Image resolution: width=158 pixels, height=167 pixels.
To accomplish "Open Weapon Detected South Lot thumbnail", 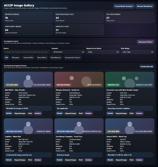I will pos(79,80).
